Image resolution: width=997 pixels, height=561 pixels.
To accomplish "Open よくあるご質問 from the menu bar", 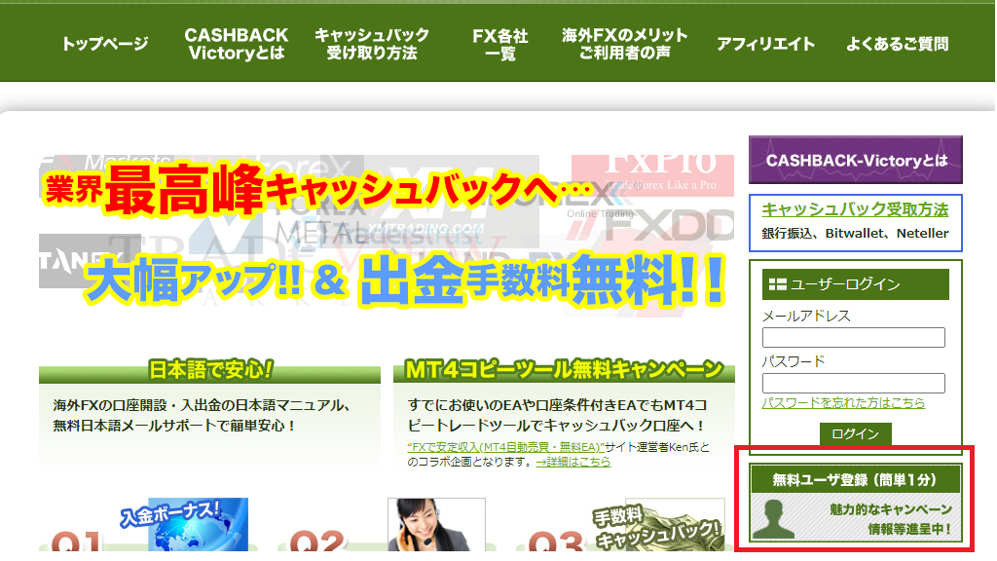I will pos(897,44).
